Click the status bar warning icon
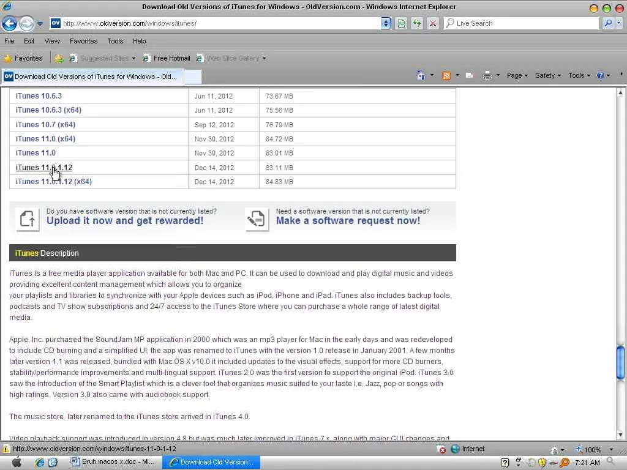627x470 pixels. tap(6, 449)
